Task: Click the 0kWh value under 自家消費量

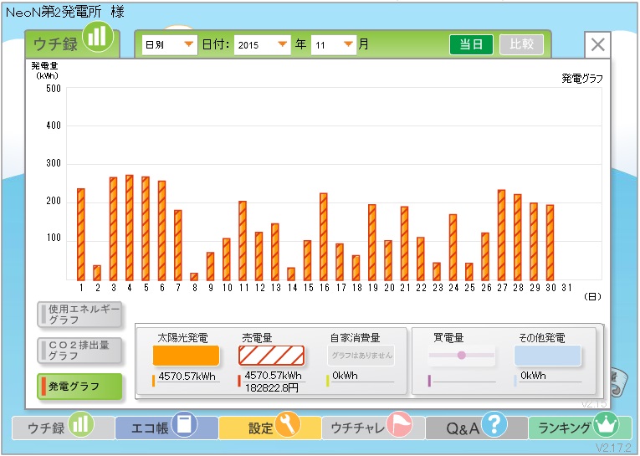Action: (345, 376)
